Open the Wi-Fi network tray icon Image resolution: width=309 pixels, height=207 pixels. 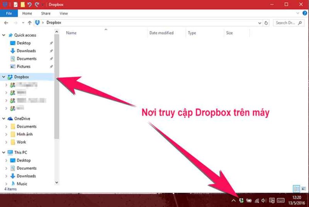coord(256,201)
